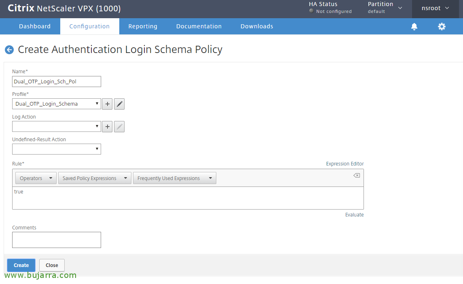Switch to the Documentation tab

(199, 26)
